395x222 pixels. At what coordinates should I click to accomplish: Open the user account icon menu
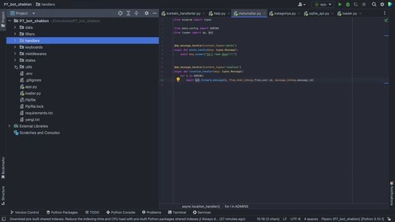(302, 4)
